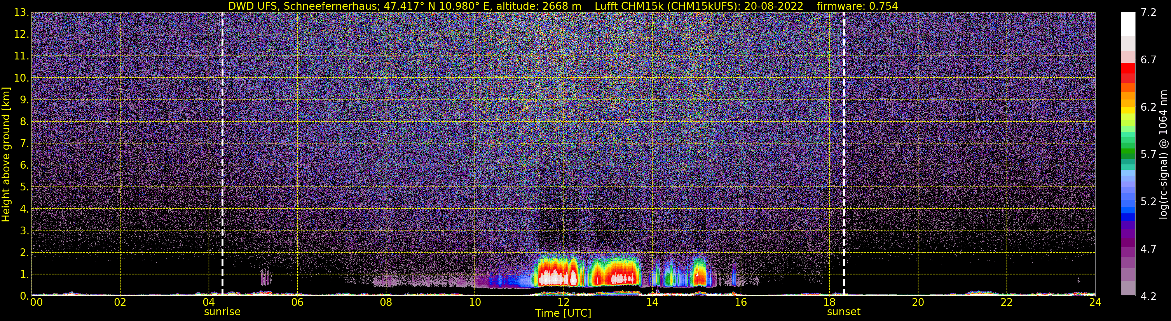Viewport: 1171px width, 321px height.
Task: Click the '7.2' colorbar value label
Action: (x=1148, y=12)
